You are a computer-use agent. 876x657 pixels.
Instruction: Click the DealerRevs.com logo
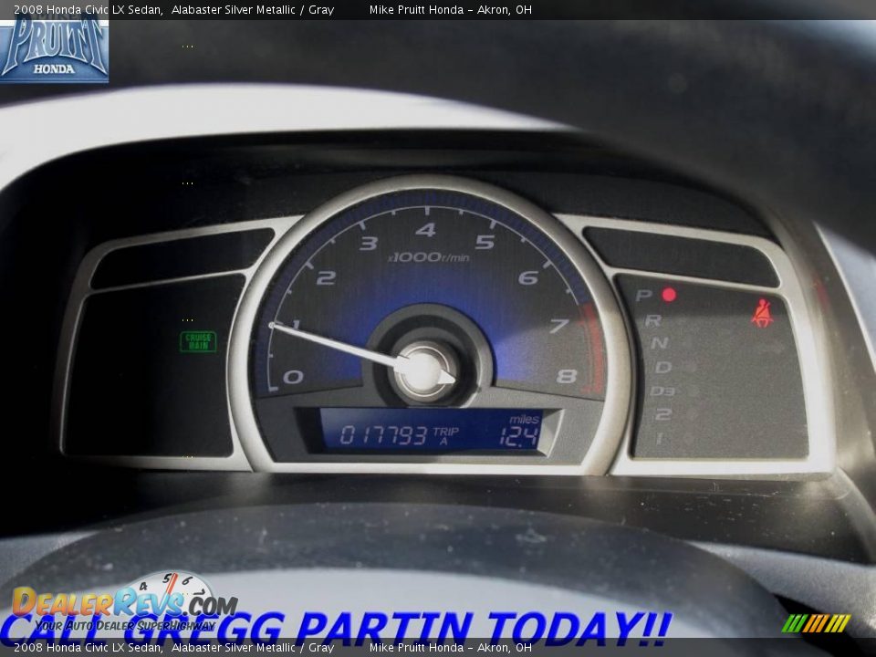click(x=124, y=604)
